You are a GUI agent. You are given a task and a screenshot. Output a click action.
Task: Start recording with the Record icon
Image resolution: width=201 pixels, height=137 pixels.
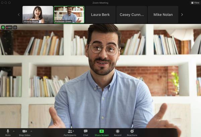click(x=118, y=131)
